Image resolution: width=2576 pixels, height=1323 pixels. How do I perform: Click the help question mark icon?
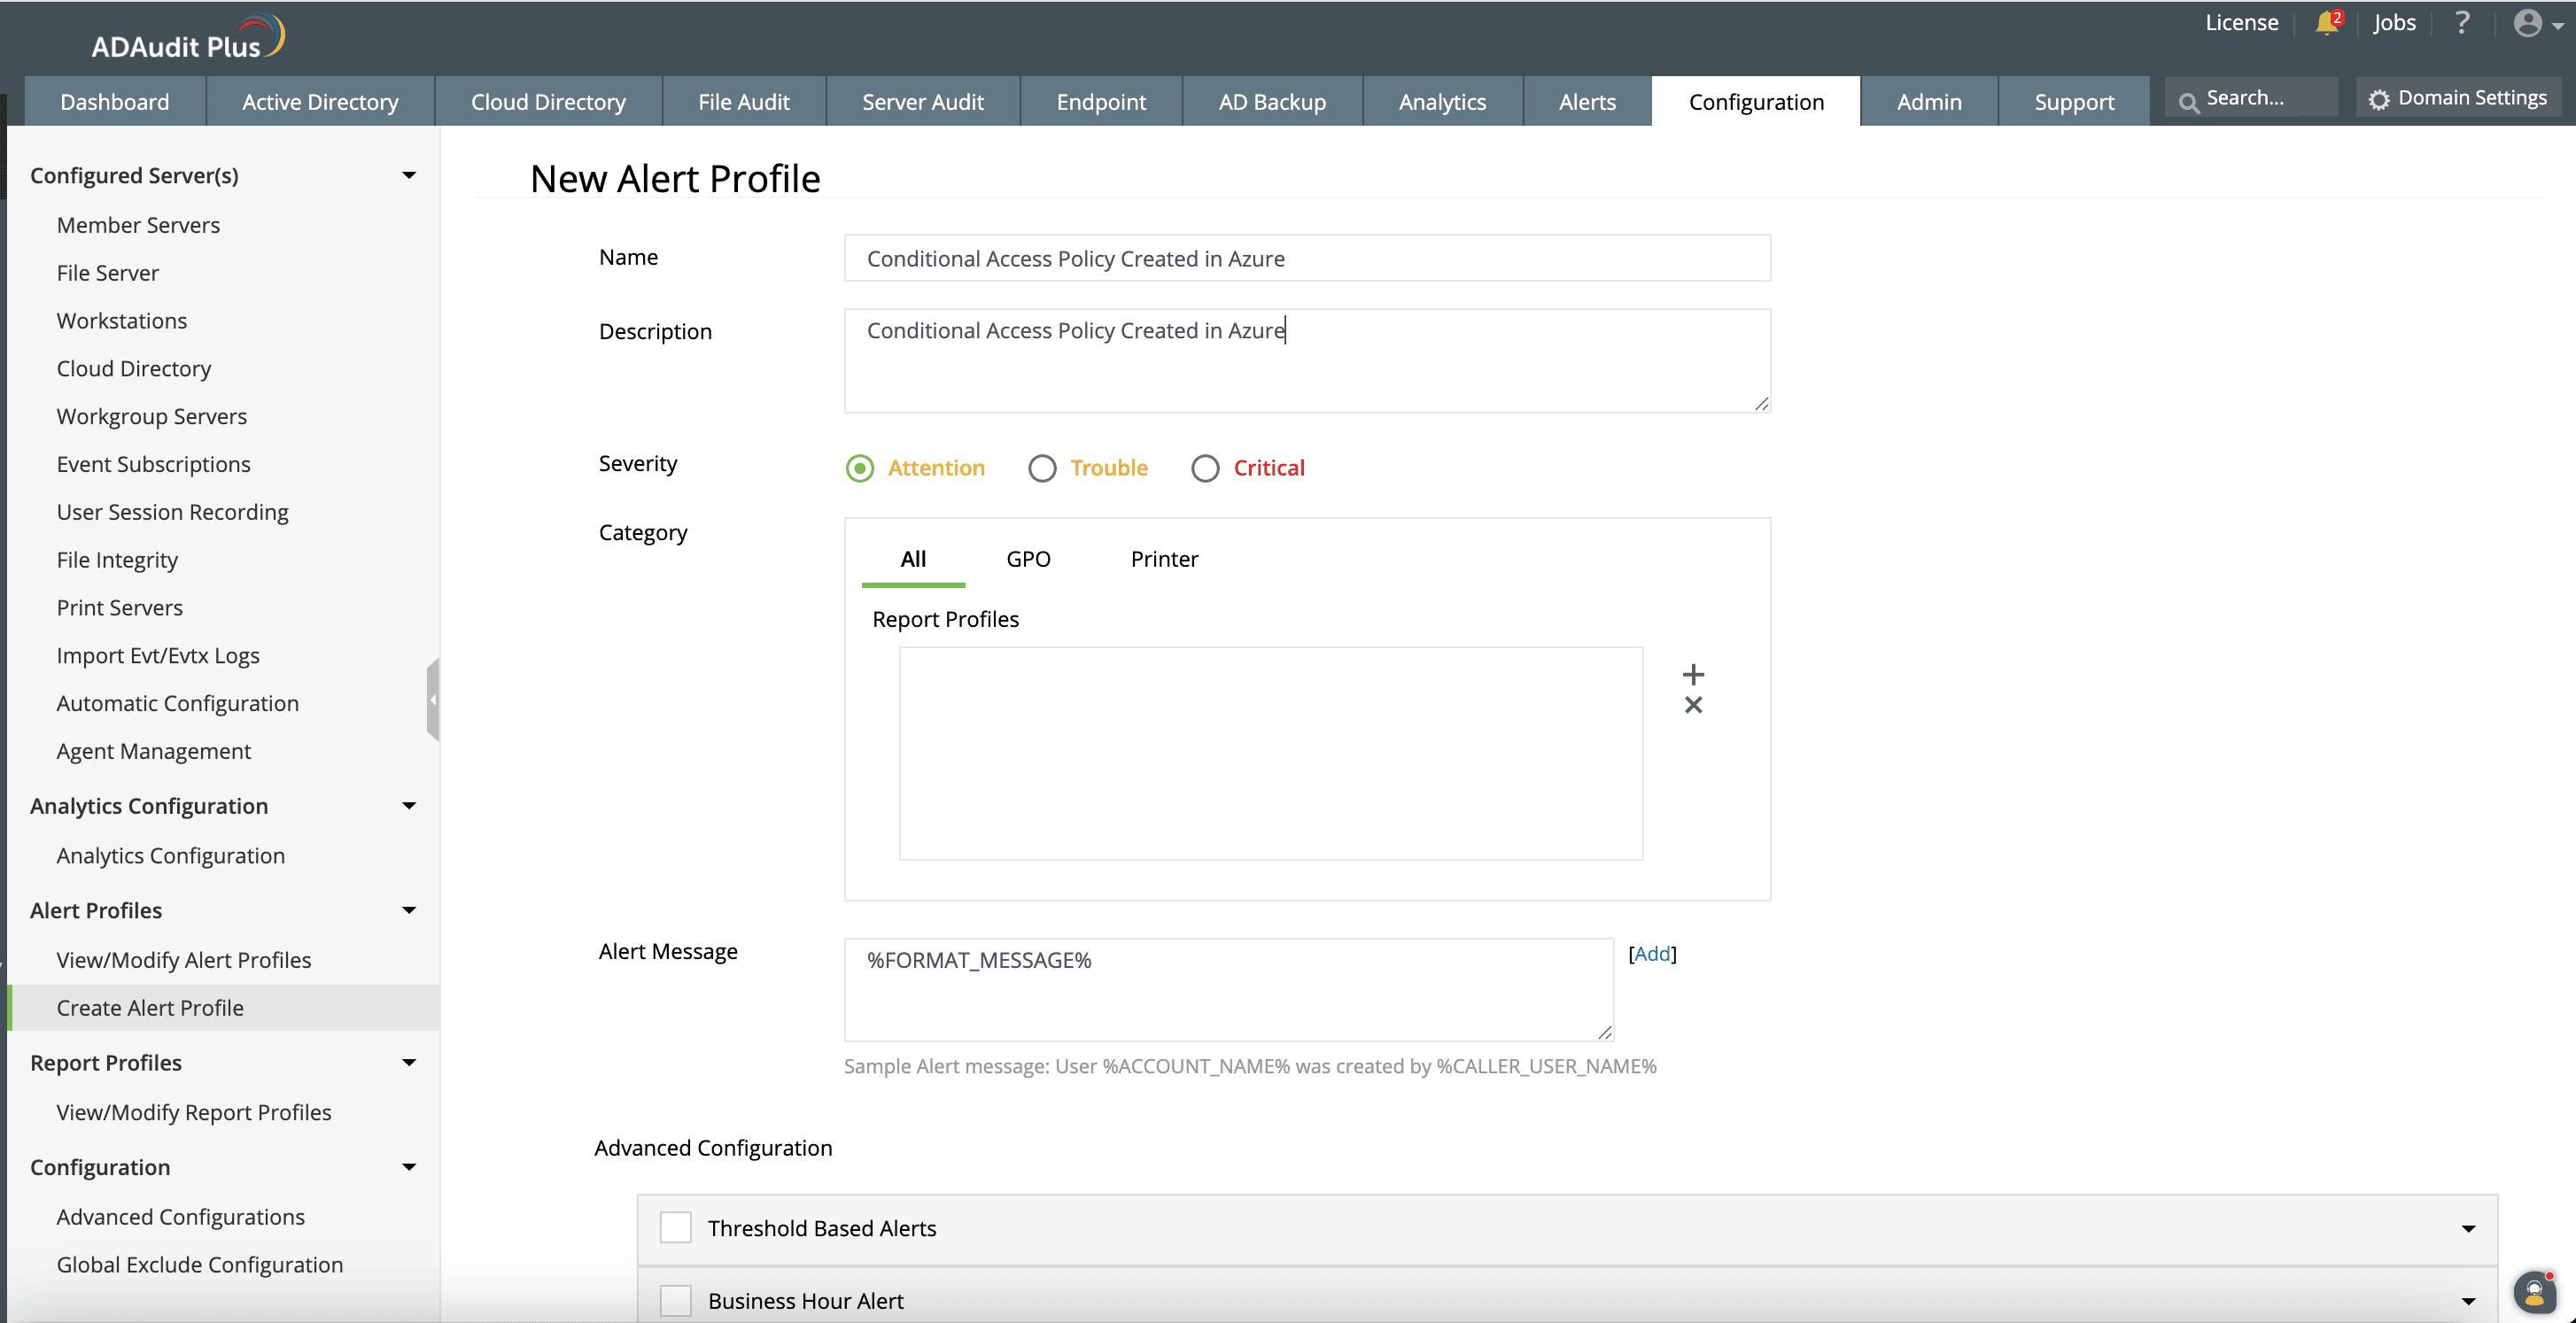coord(2462,23)
